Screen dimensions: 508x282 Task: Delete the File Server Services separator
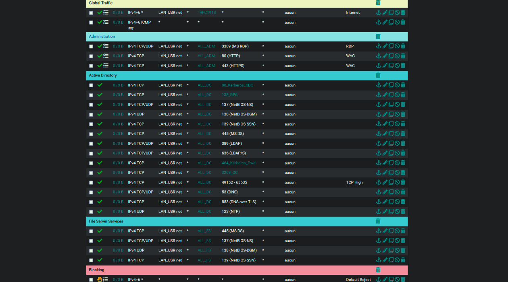click(378, 221)
